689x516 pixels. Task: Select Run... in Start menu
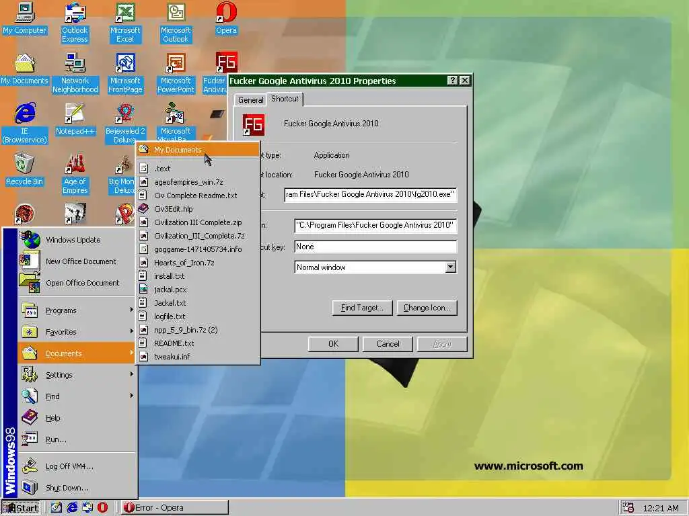coord(77,439)
